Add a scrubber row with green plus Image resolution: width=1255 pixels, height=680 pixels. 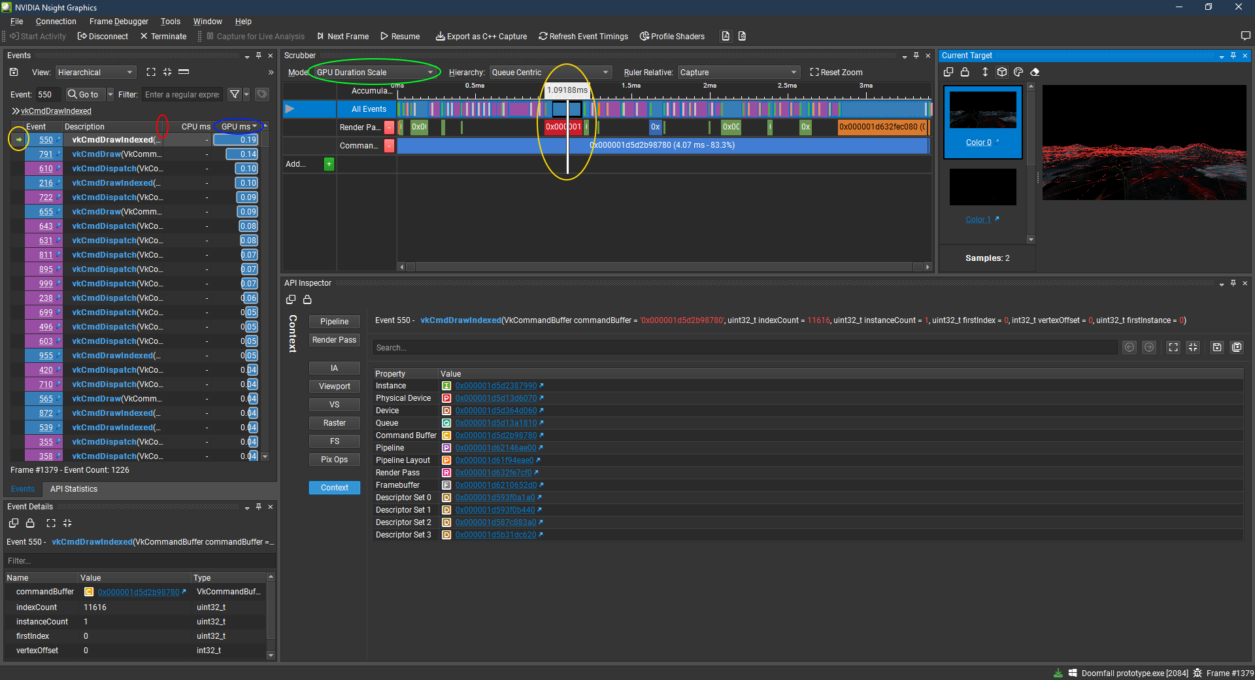point(329,164)
